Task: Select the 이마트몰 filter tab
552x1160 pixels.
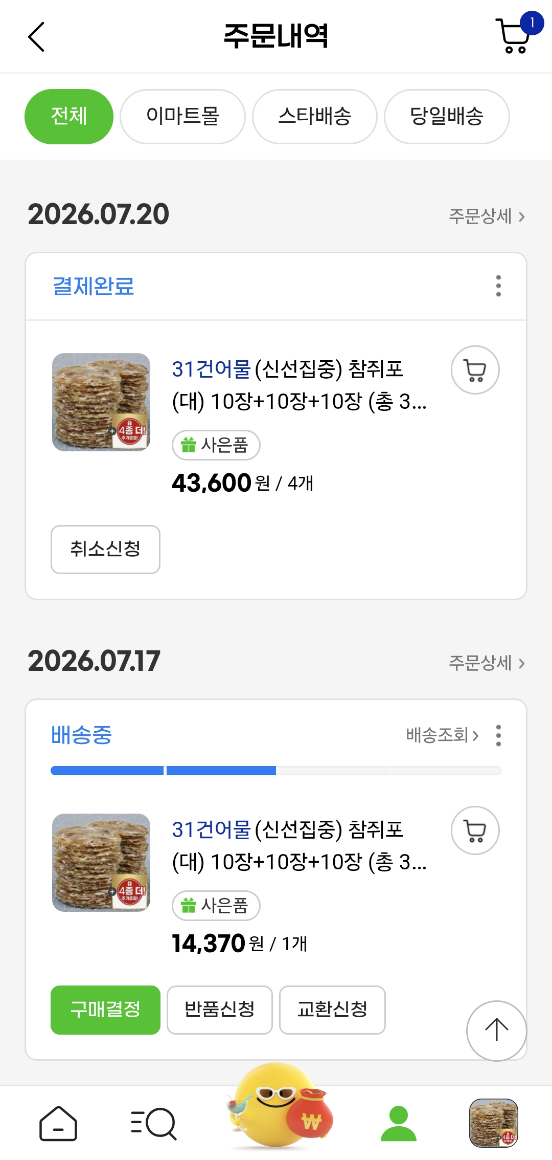Action: pos(182,117)
